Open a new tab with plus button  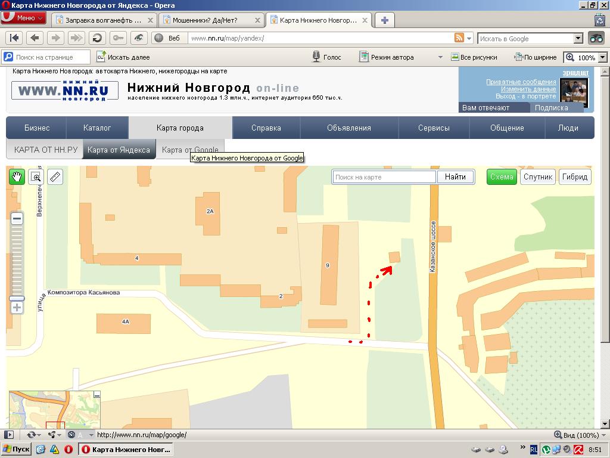[x=385, y=20]
